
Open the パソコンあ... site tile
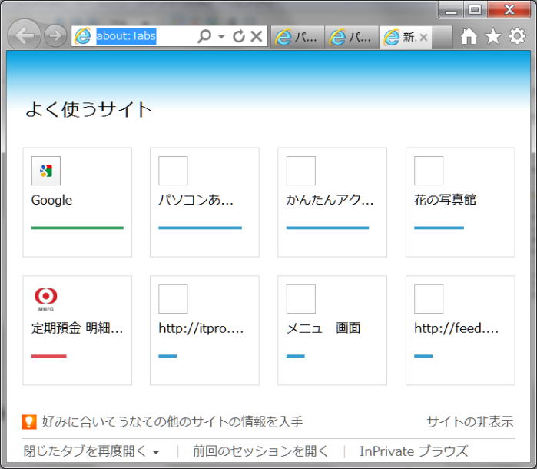pos(204,202)
